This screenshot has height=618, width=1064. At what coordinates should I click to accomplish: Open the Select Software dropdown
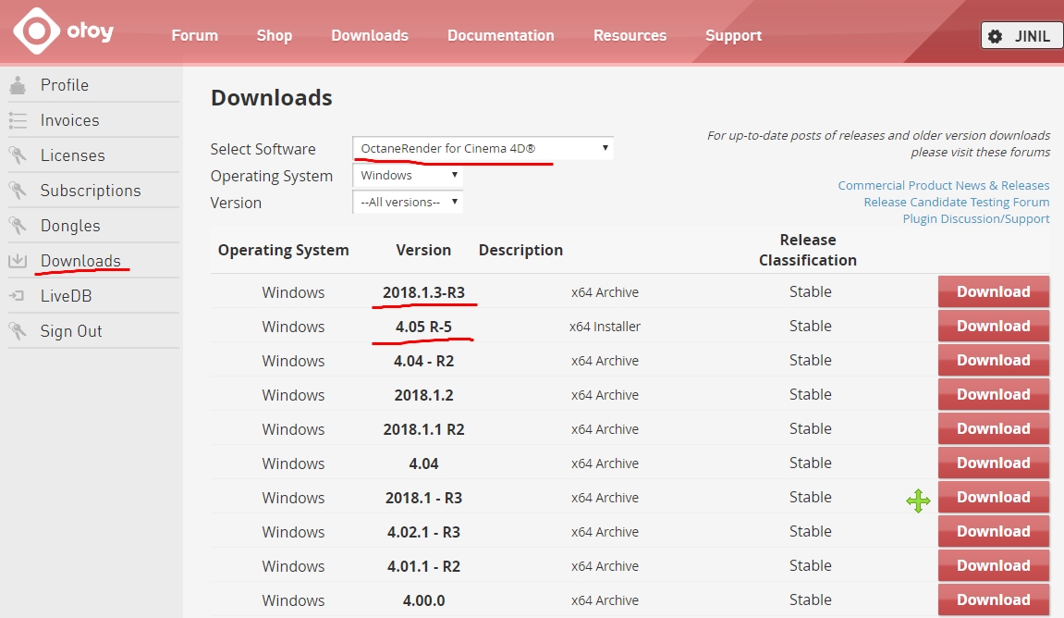click(483, 148)
